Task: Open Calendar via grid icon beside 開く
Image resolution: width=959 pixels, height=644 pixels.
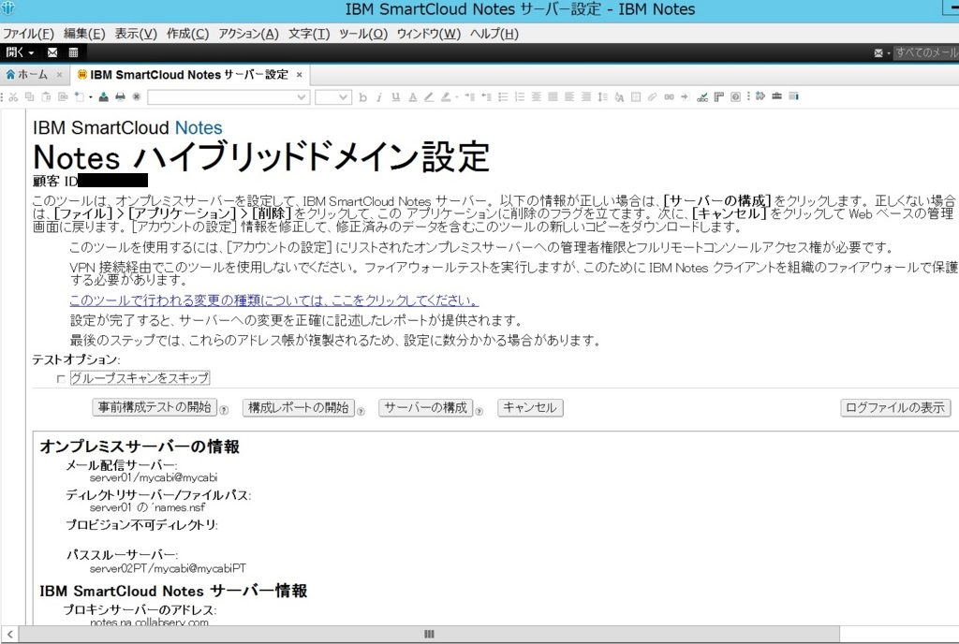Action: (x=73, y=52)
